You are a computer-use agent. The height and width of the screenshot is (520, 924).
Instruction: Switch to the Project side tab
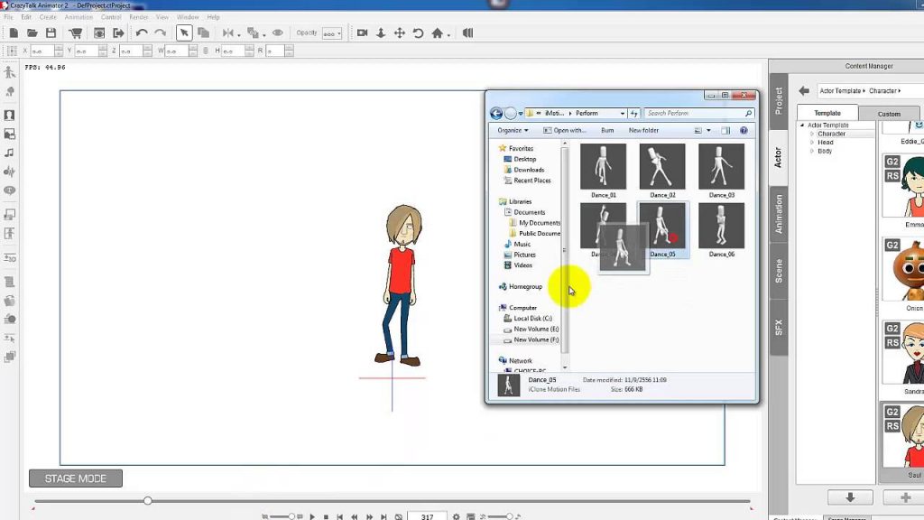click(779, 101)
